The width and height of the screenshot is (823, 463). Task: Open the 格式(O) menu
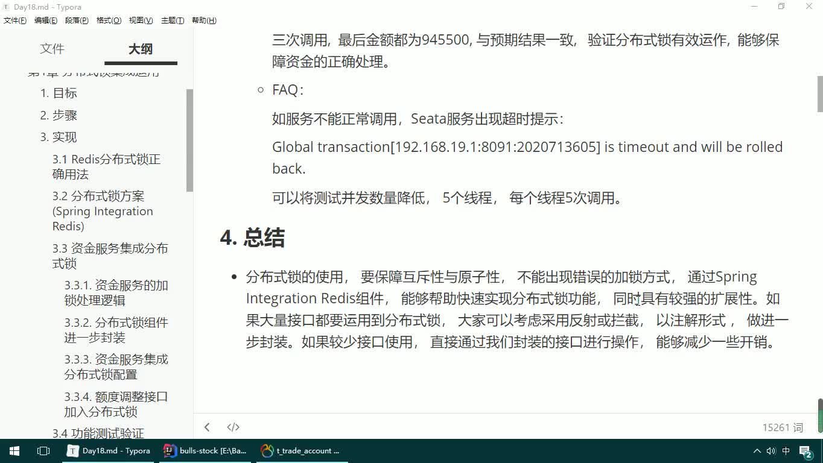tap(109, 20)
